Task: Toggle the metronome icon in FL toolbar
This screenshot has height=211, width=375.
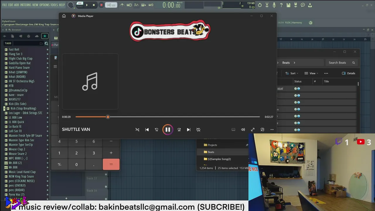Action: [122, 5]
